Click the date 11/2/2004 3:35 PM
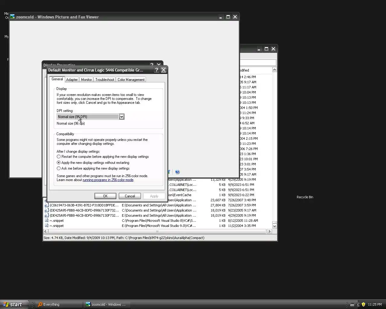Screen dimensions: 386x309 pyautogui.click(x=242, y=226)
